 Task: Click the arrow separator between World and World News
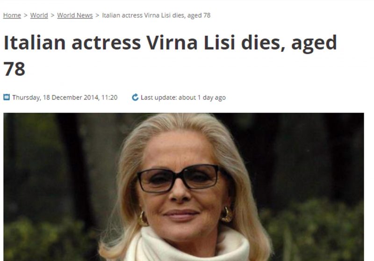click(x=52, y=15)
